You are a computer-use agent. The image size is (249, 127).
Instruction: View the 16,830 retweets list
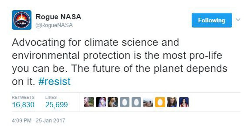[23, 105]
